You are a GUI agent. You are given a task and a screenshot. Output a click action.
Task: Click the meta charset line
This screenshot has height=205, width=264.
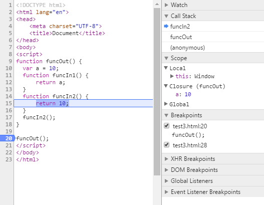point(66,26)
